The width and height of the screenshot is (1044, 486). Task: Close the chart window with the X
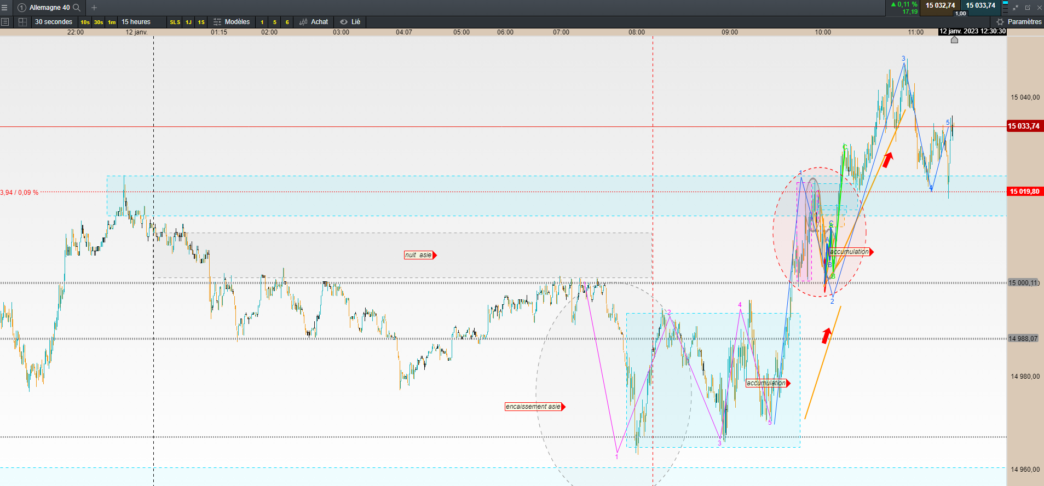1039,8
